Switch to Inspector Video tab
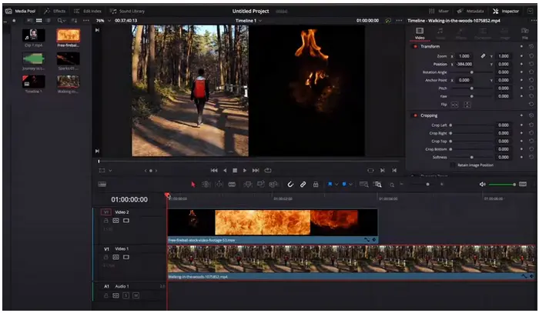Image resolution: width=539 pixels, height=313 pixels. tap(420, 34)
